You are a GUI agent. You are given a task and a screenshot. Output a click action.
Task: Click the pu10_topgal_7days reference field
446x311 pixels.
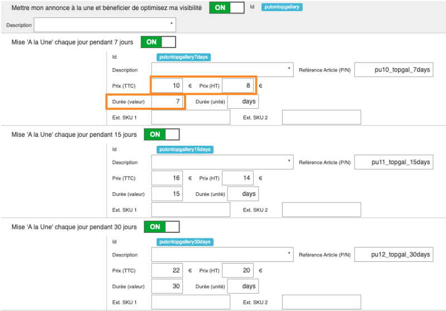(x=394, y=70)
